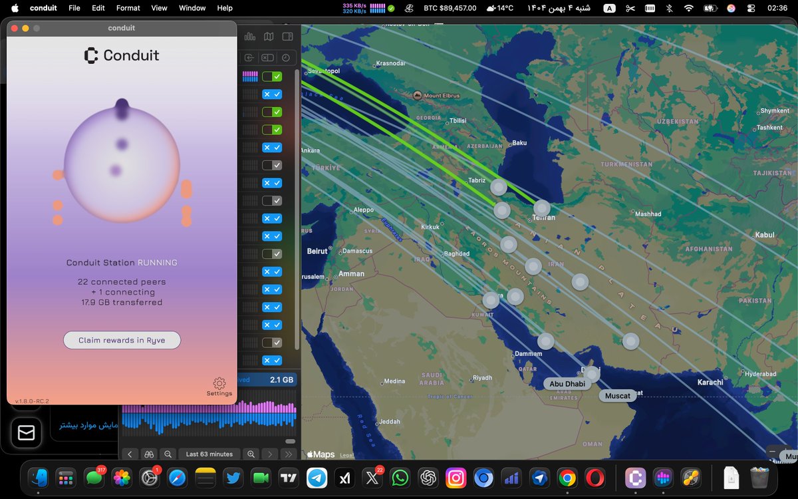The image size is (798, 499).
Task: Toggle the last switch above the 2.1 GB total
Action: click(x=272, y=361)
